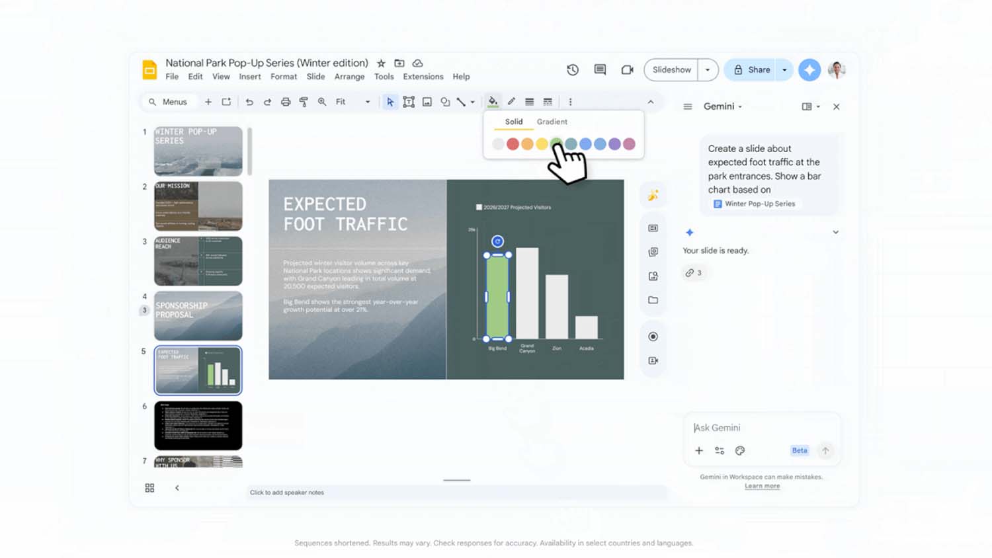Screen dimensions: 992x558
Task: Open the Arrange menu
Action: tap(349, 77)
